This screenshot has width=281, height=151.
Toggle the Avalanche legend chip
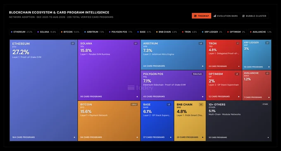260,32
